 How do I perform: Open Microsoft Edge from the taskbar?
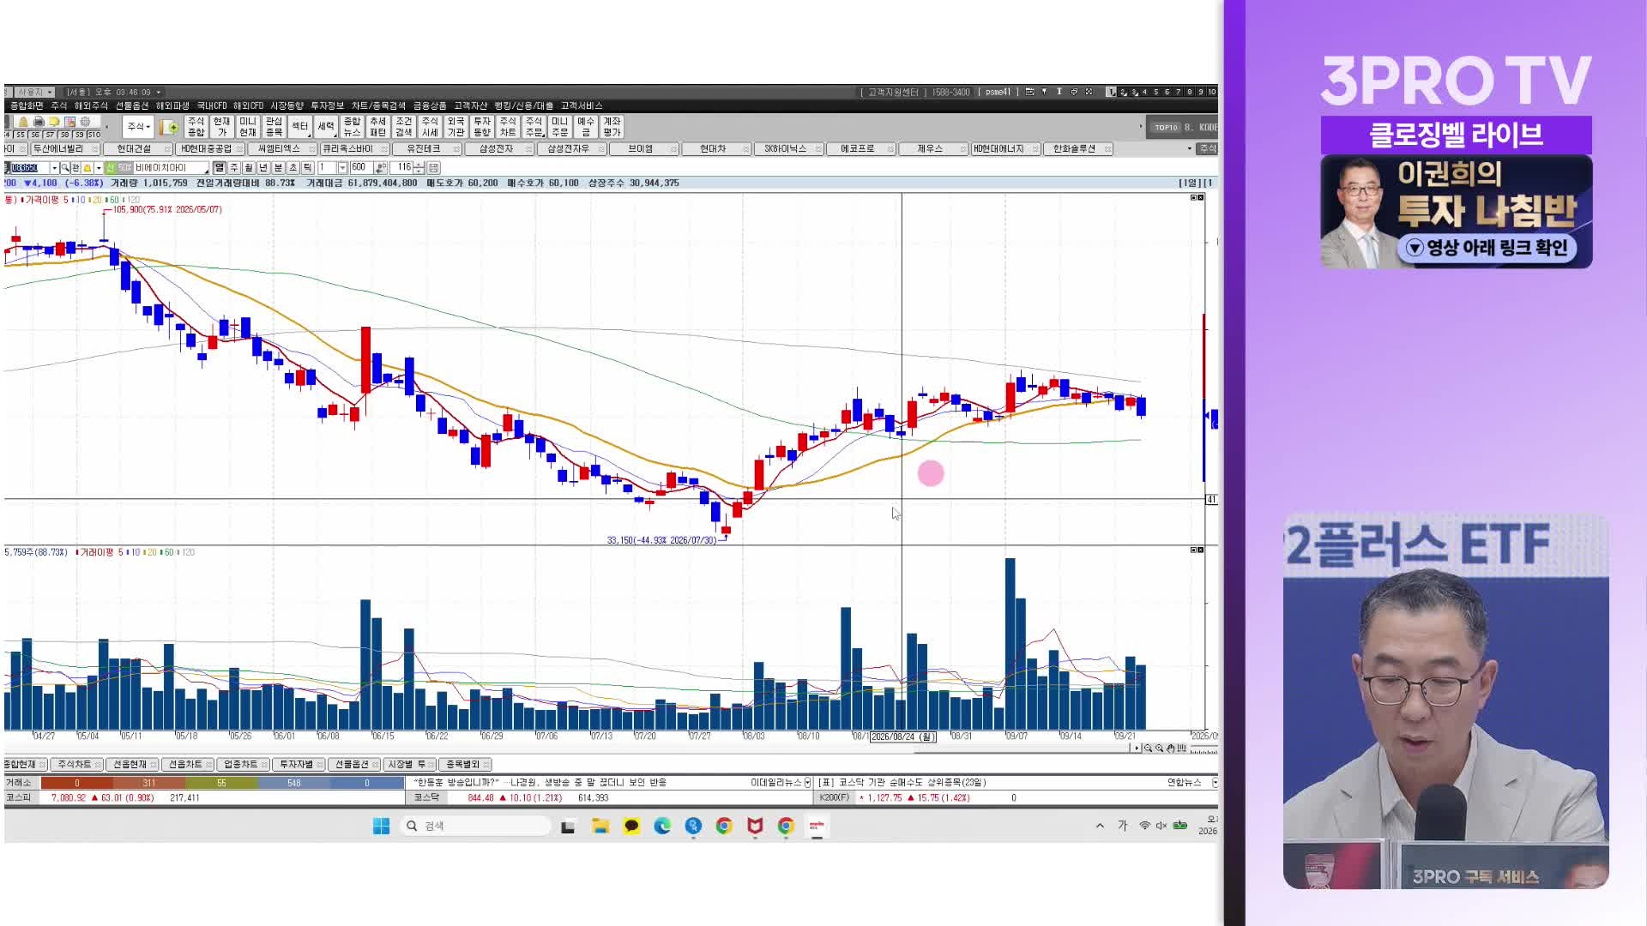pos(662,826)
